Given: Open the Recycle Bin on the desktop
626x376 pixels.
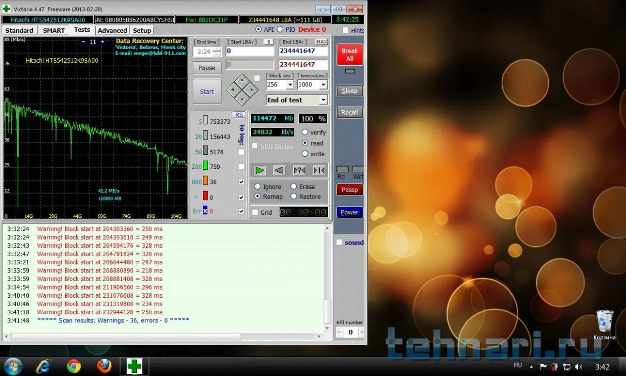Looking at the screenshot, I should pyautogui.click(x=604, y=325).
